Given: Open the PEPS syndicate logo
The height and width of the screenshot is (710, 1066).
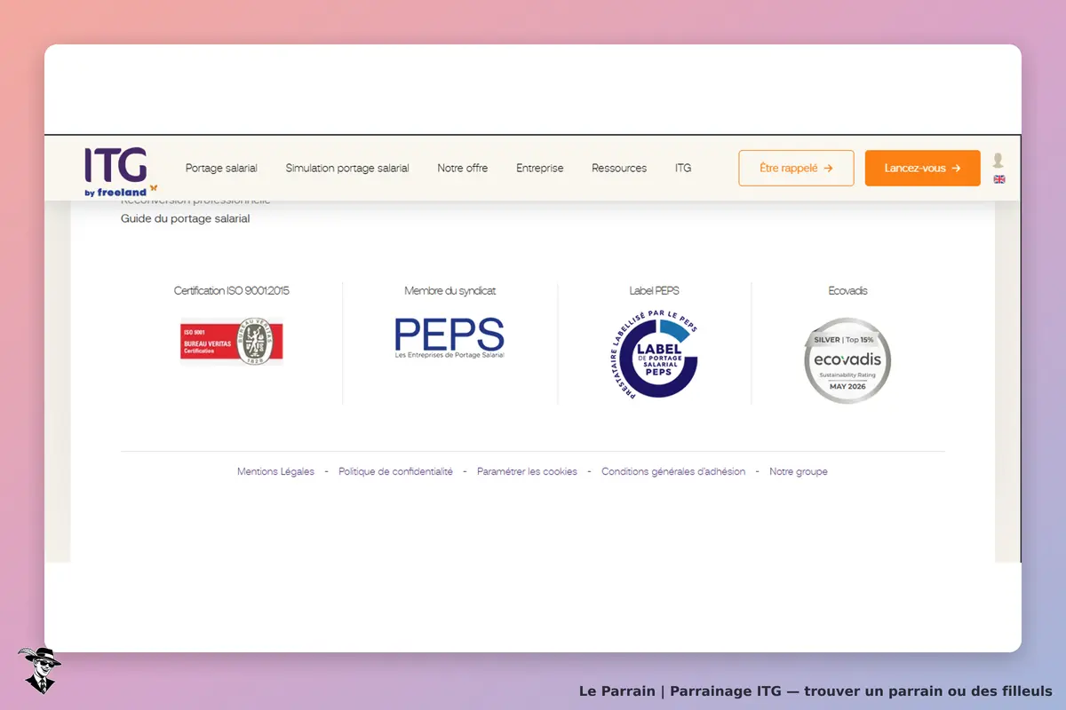Looking at the screenshot, I should pos(449,338).
